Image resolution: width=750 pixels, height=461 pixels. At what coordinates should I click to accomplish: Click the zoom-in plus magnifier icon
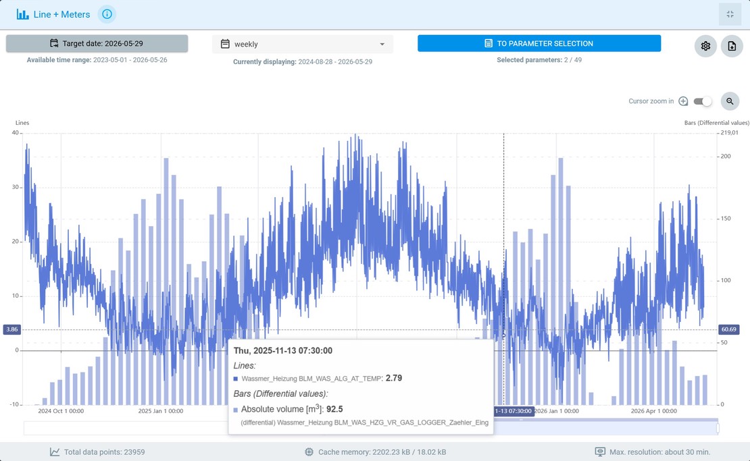tap(683, 101)
